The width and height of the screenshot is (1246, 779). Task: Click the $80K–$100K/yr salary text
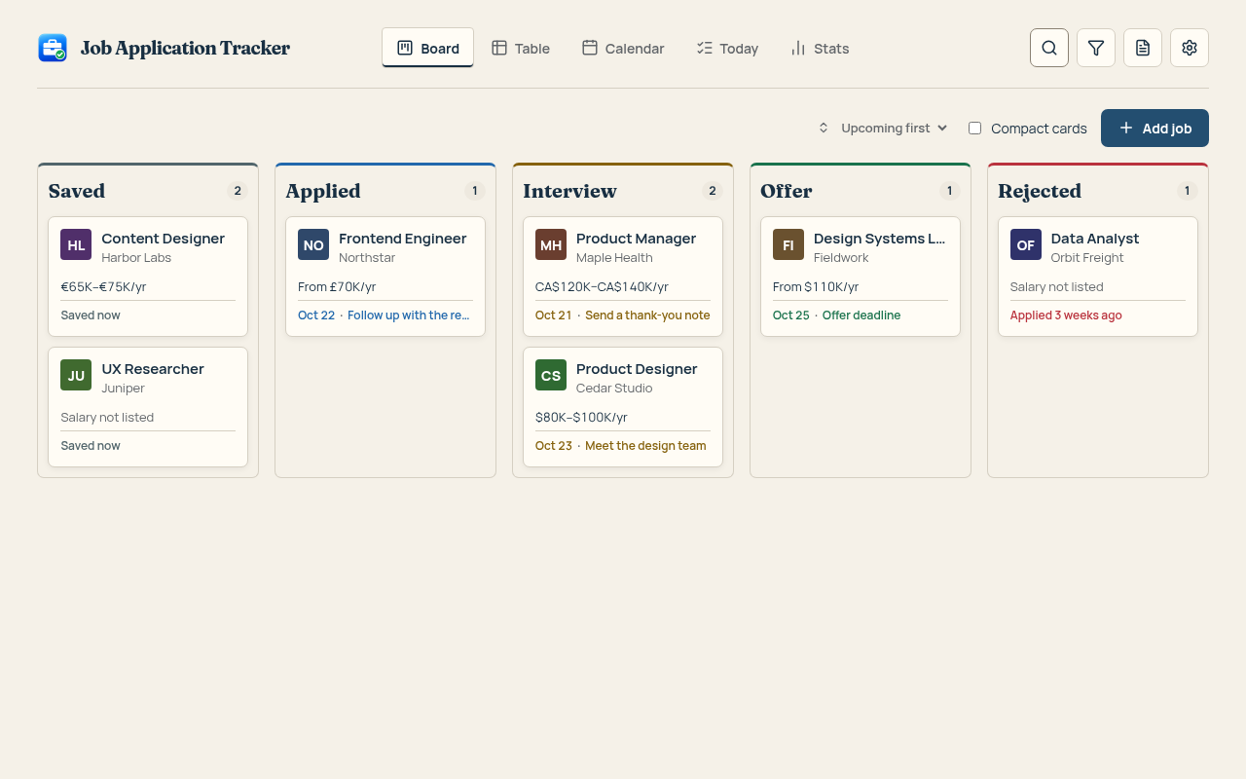(581, 418)
